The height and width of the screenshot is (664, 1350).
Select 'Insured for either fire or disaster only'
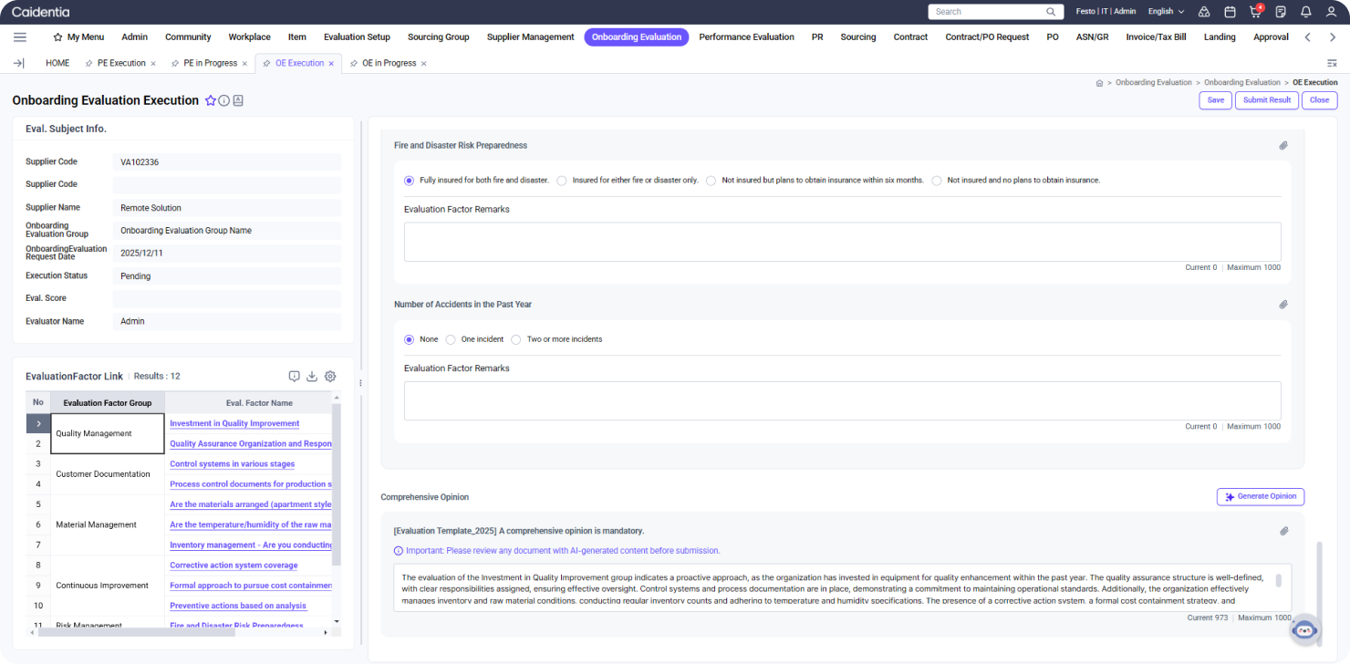tap(562, 181)
